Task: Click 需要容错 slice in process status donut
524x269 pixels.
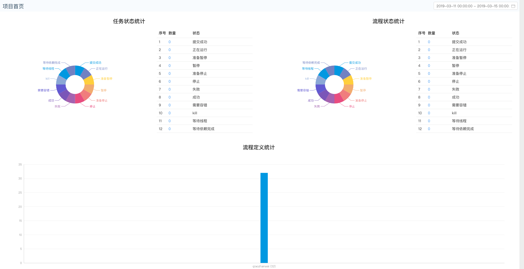Action: [x=320, y=88]
